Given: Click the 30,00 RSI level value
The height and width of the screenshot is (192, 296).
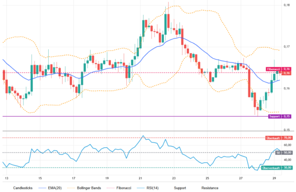Looking at the screenshot, I should [x=287, y=168].
